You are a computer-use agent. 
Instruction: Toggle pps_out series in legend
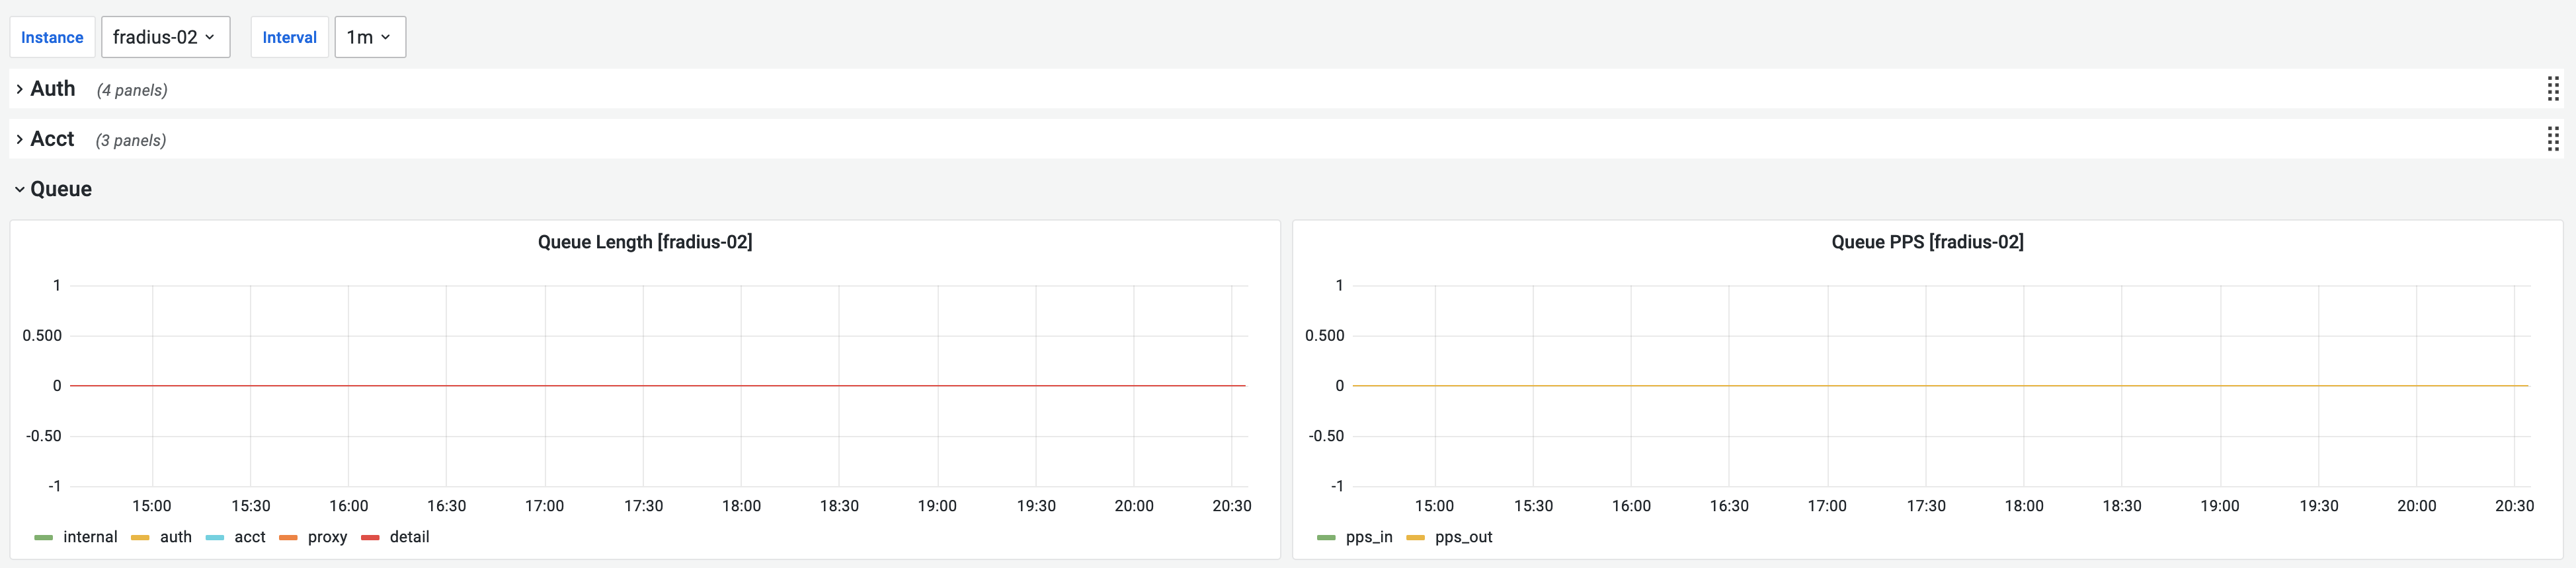(x=1463, y=537)
